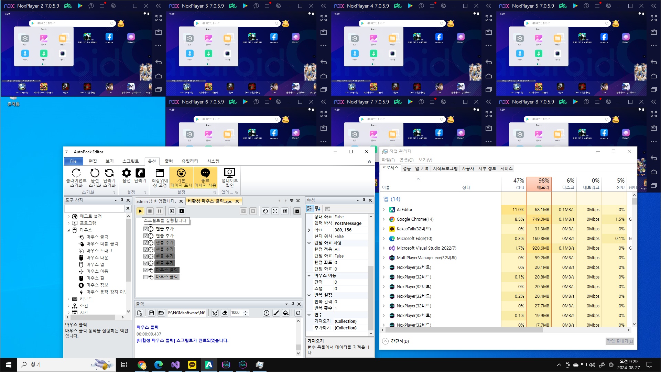Screen dimensions: 661x372
Task: Expand the Google Chrome(14) process row
Action: (x=384, y=219)
